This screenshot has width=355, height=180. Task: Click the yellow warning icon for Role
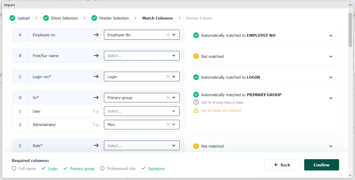(196, 146)
